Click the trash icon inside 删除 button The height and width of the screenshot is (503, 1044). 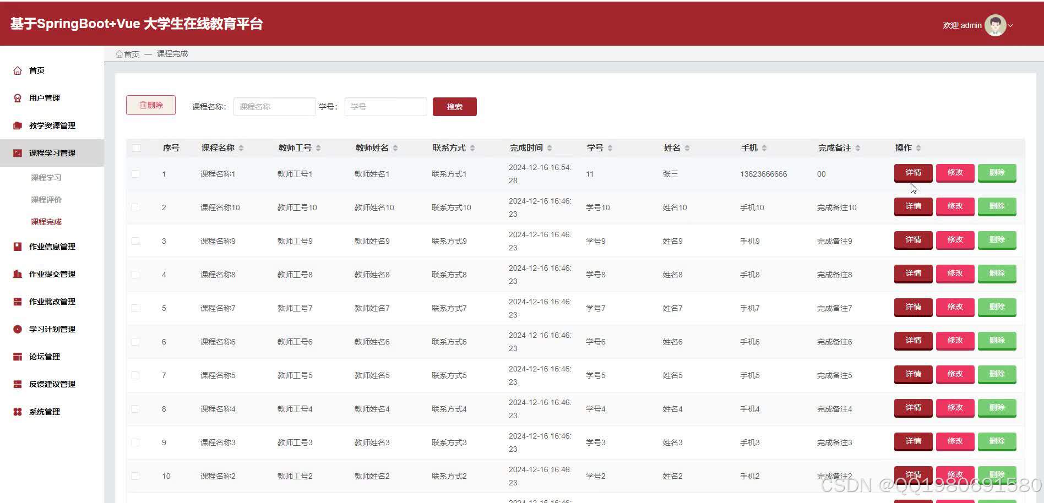pos(143,105)
